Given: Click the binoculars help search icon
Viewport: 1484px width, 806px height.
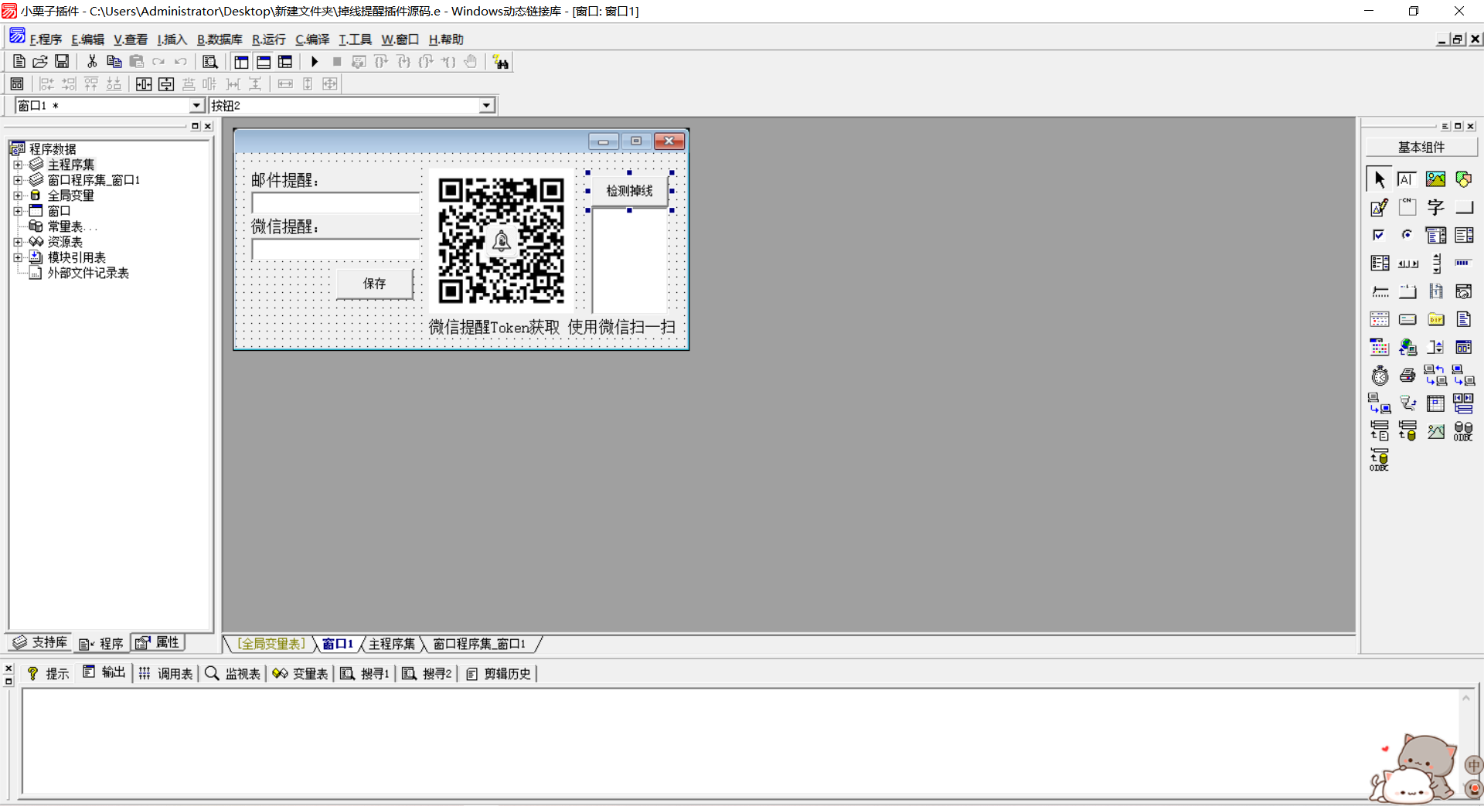Looking at the screenshot, I should 501,62.
